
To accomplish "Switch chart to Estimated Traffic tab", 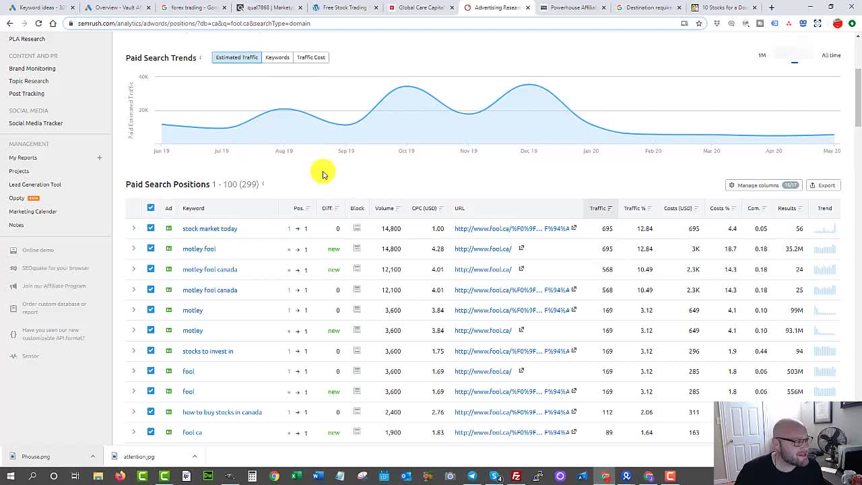I will tap(236, 57).
